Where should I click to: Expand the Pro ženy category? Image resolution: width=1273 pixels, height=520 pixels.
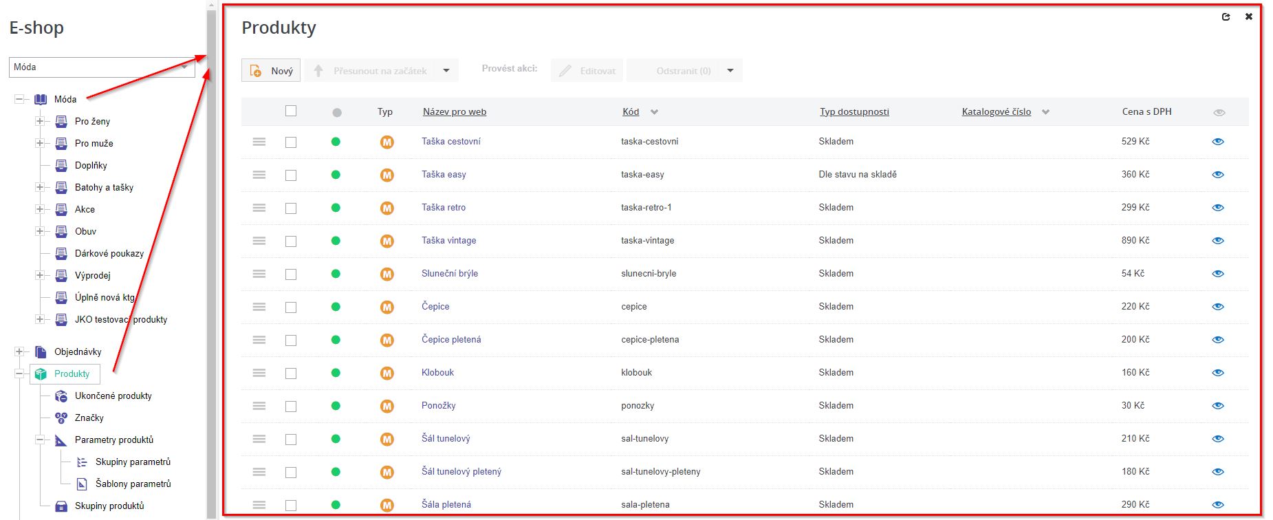tap(40, 121)
